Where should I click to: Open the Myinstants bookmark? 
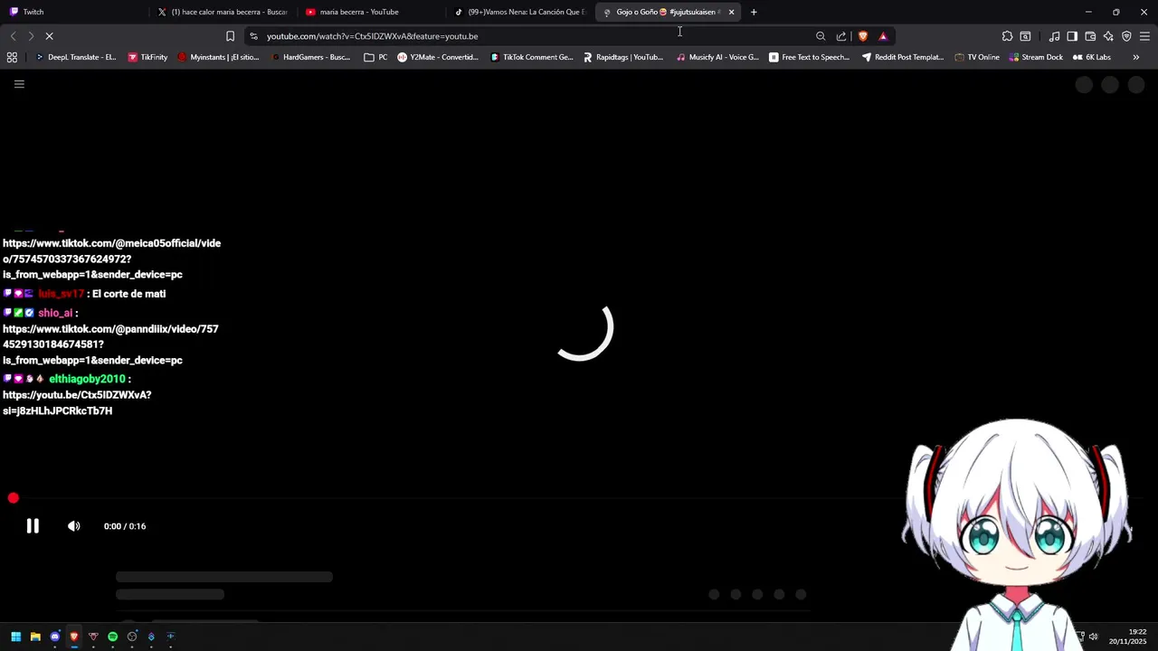pyautogui.click(x=218, y=57)
